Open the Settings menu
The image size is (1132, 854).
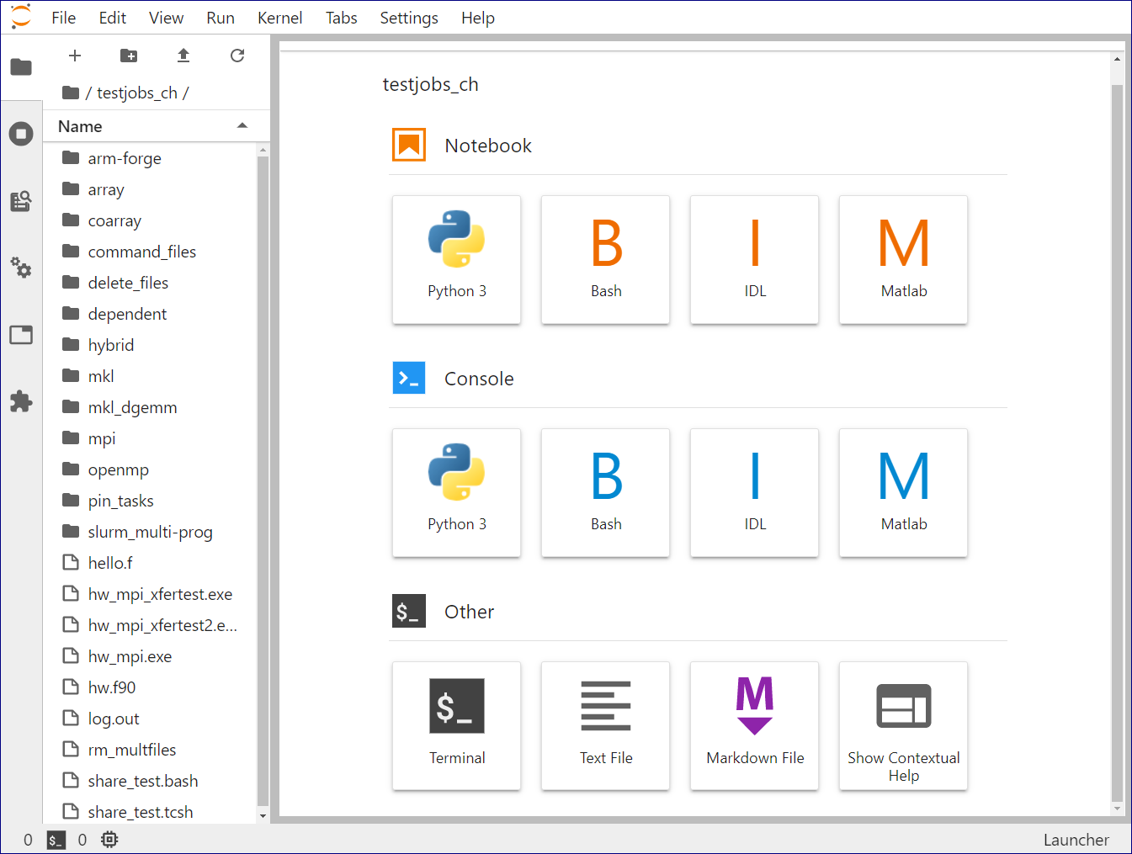408,18
